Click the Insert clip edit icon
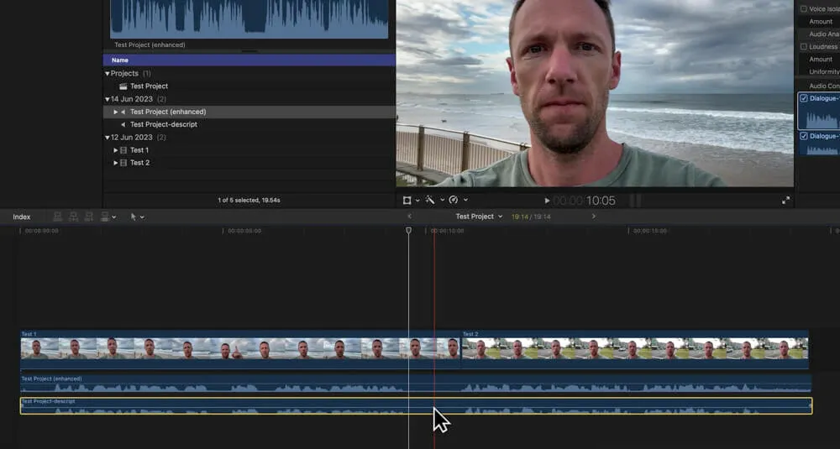 click(74, 217)
